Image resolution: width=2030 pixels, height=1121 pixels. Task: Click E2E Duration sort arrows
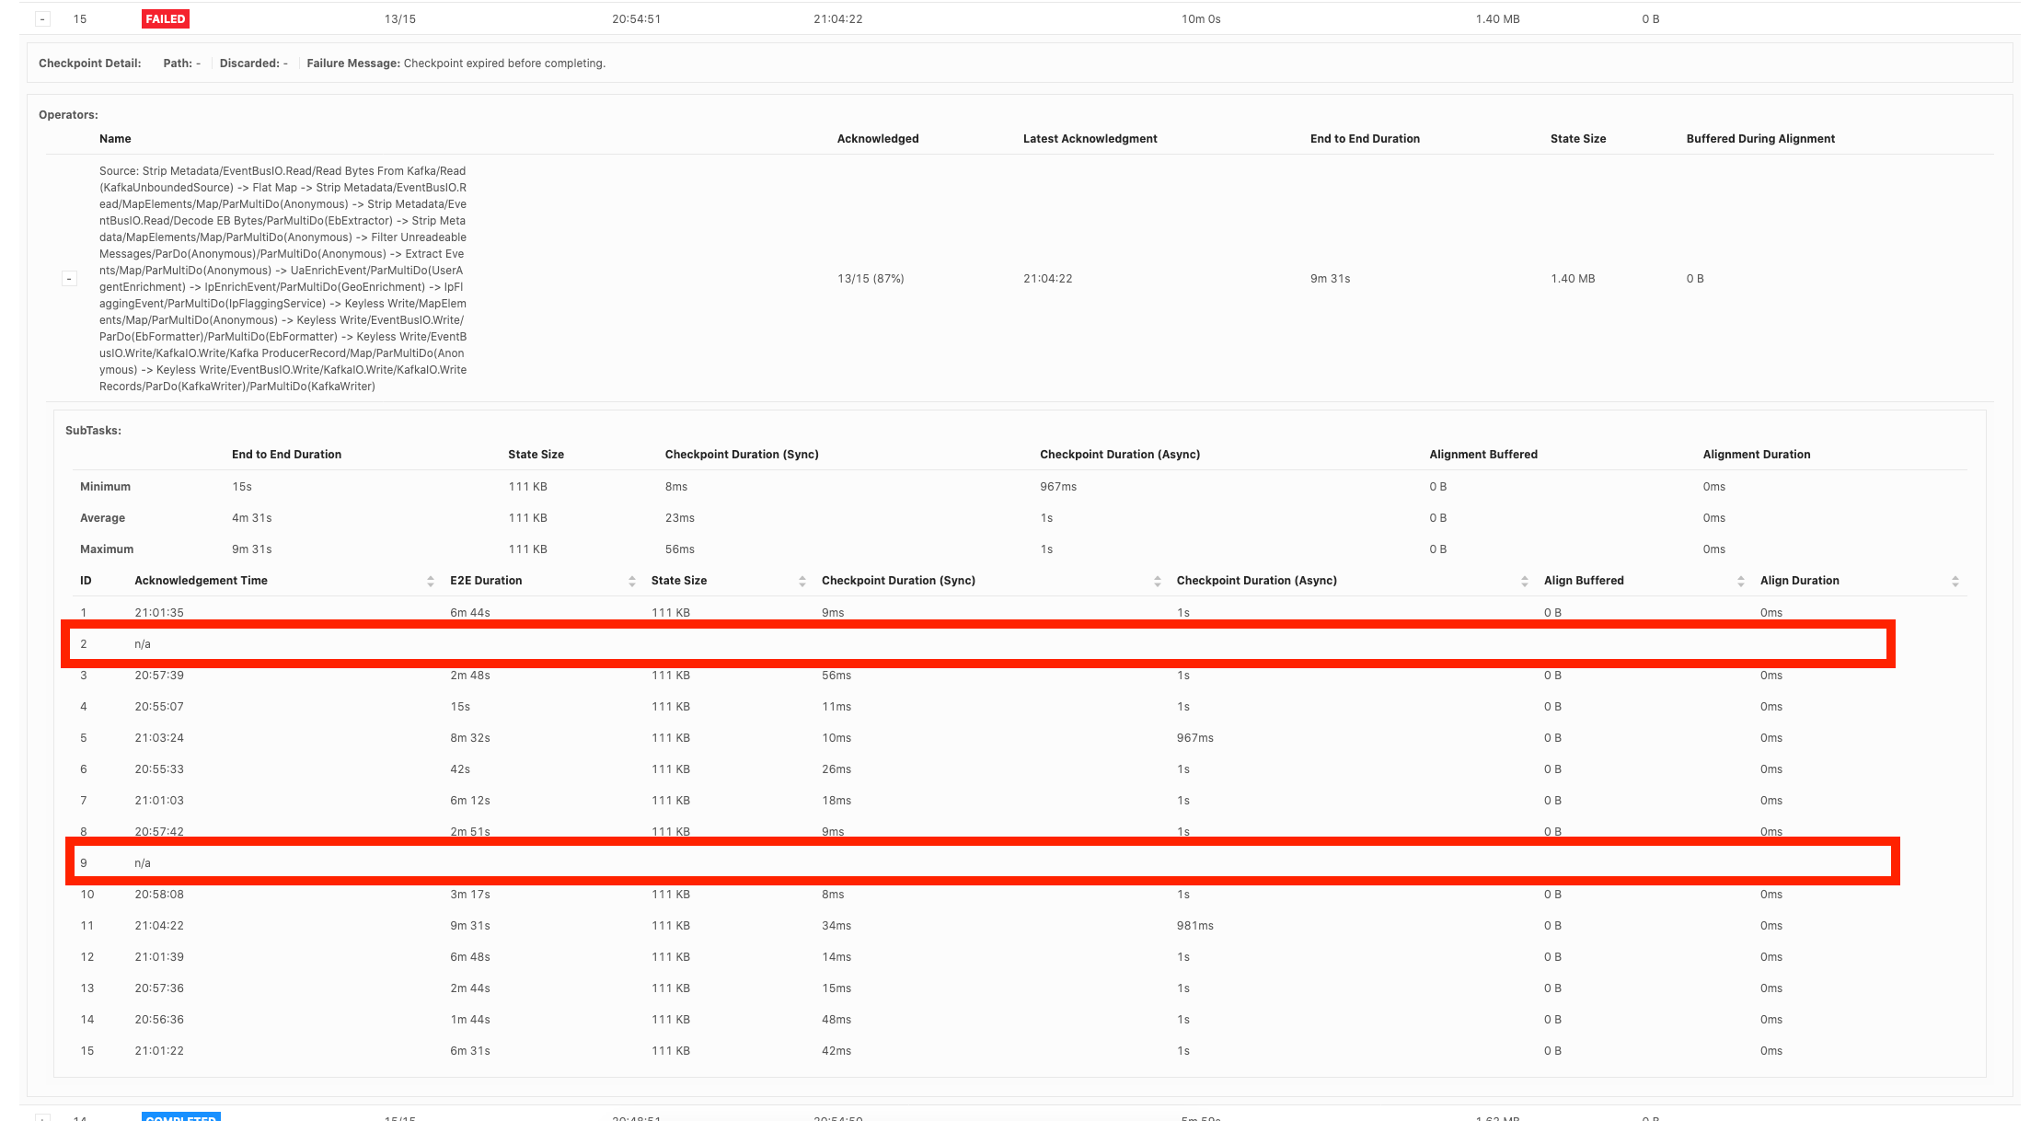(632, 581)
